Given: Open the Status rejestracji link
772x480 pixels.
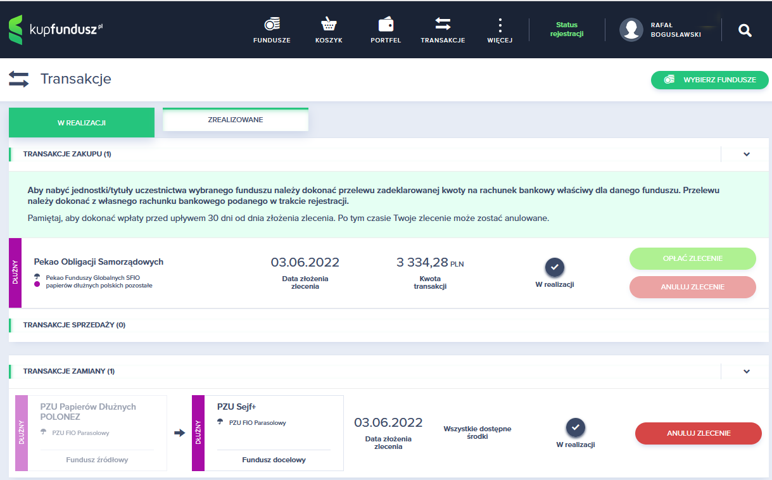Looking at the screenshot, I should coord(567,30).
